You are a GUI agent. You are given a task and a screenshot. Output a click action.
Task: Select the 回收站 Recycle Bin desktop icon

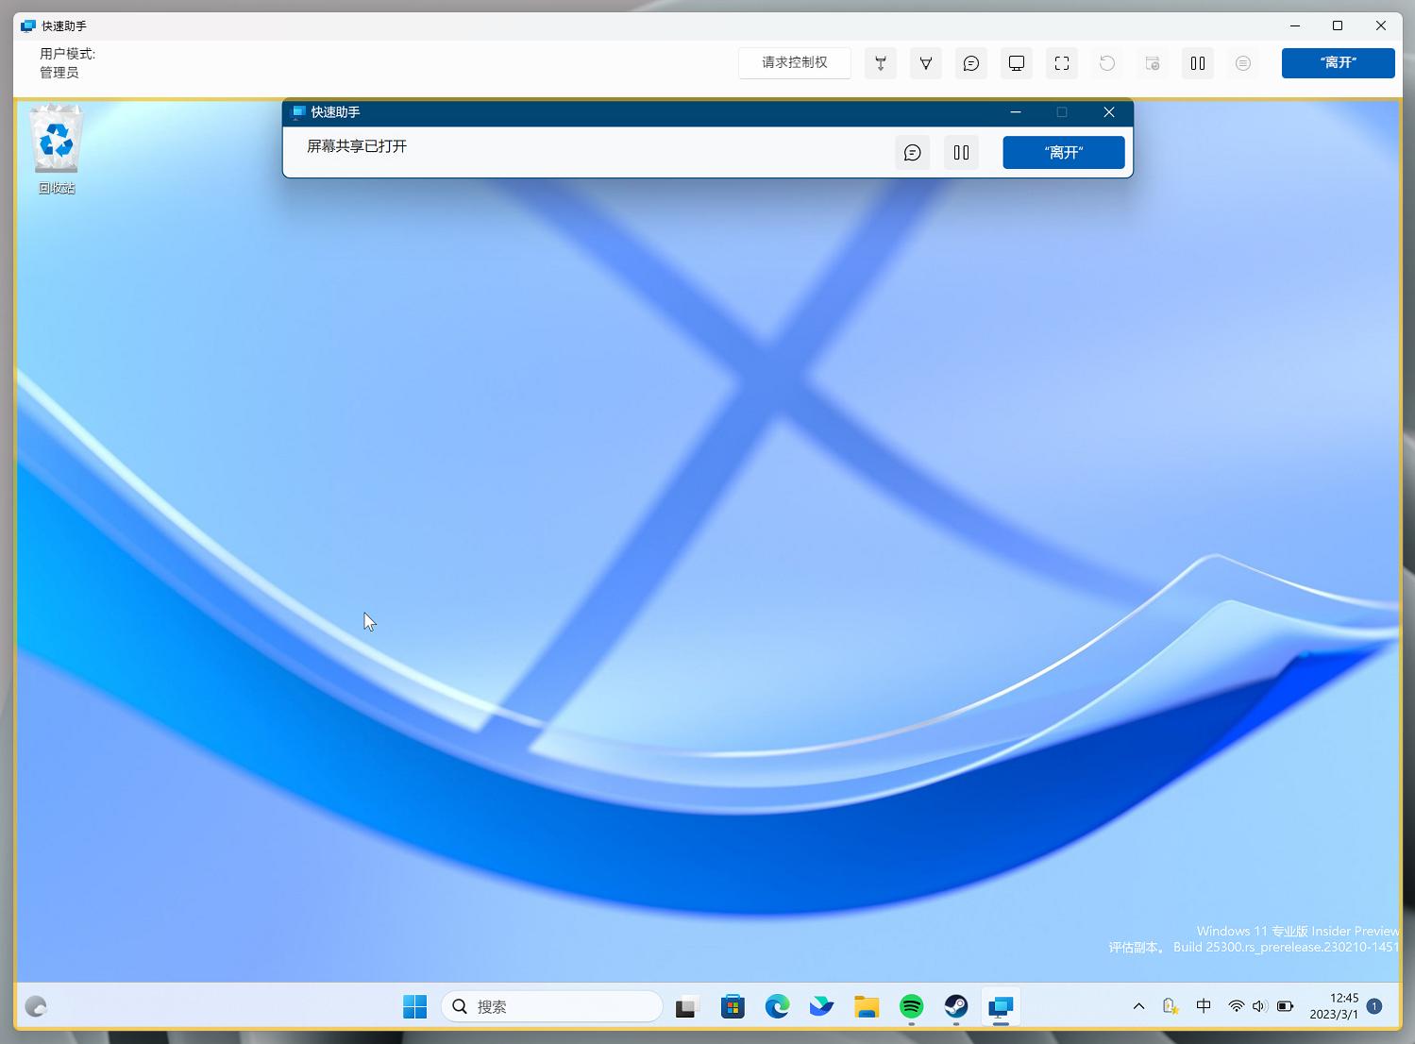[x=57, y=151]
